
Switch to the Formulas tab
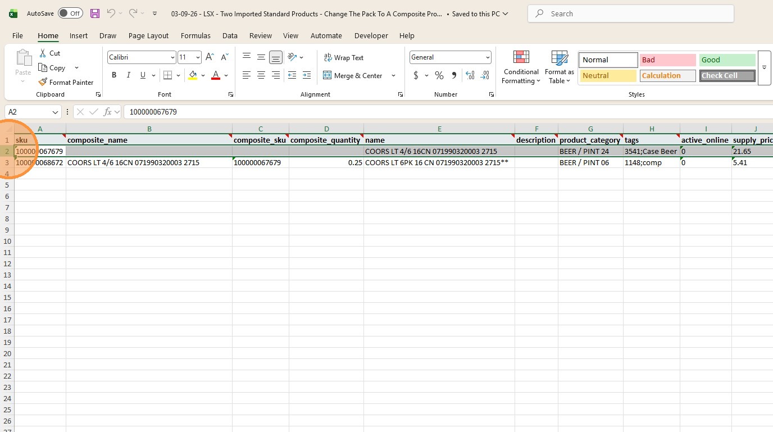click(195, 35)
